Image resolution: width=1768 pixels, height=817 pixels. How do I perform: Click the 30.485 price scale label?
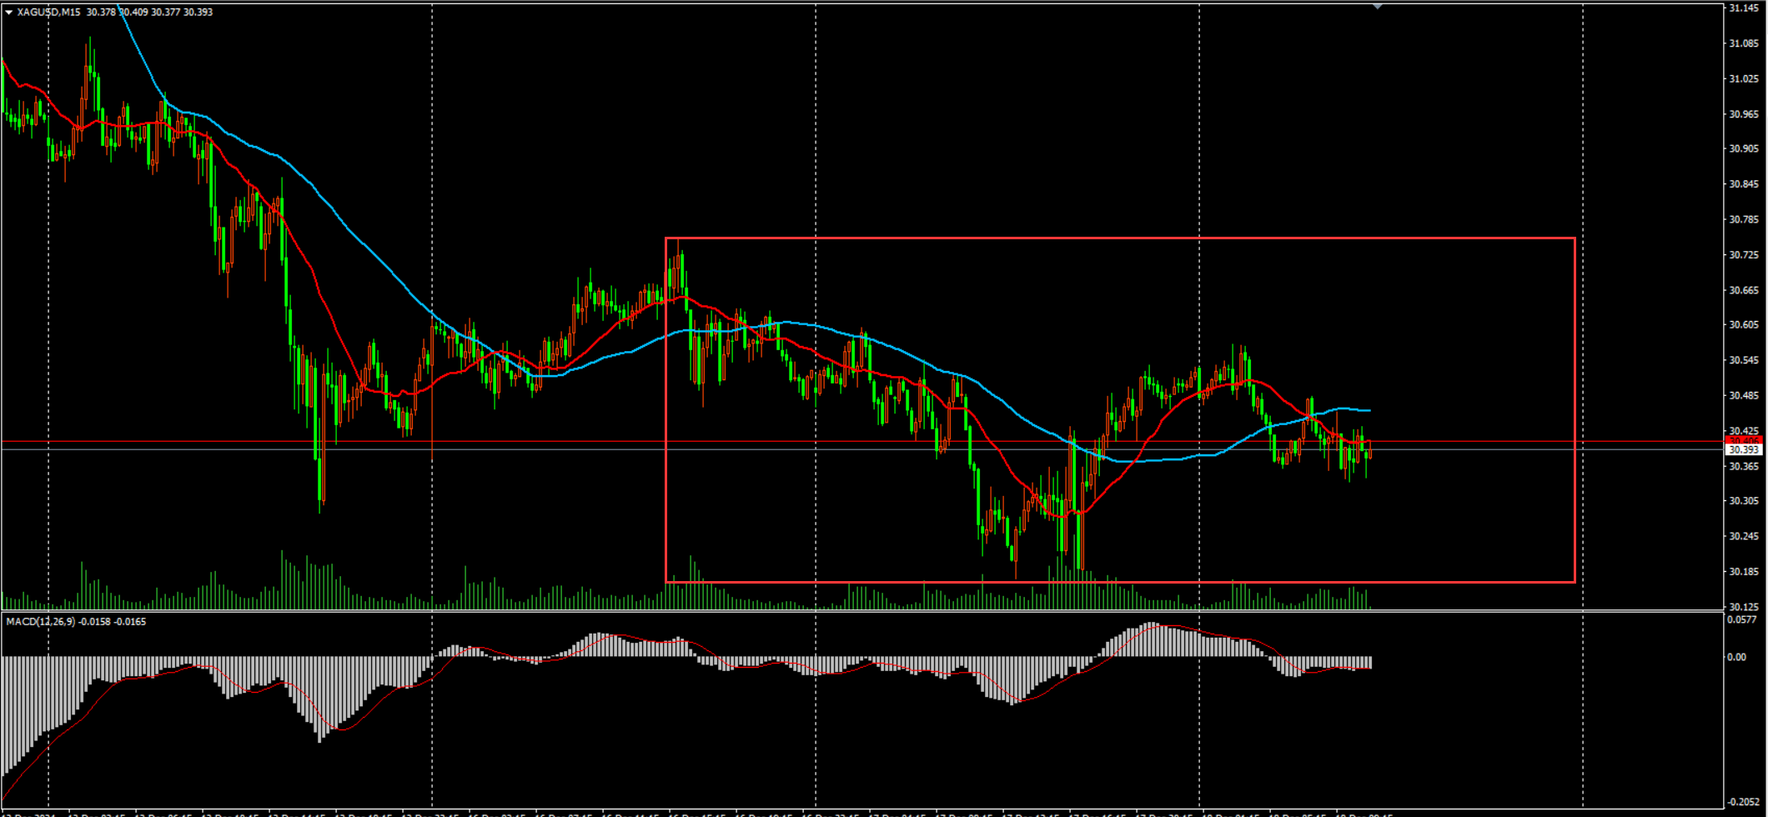(x=1744, y=395)
